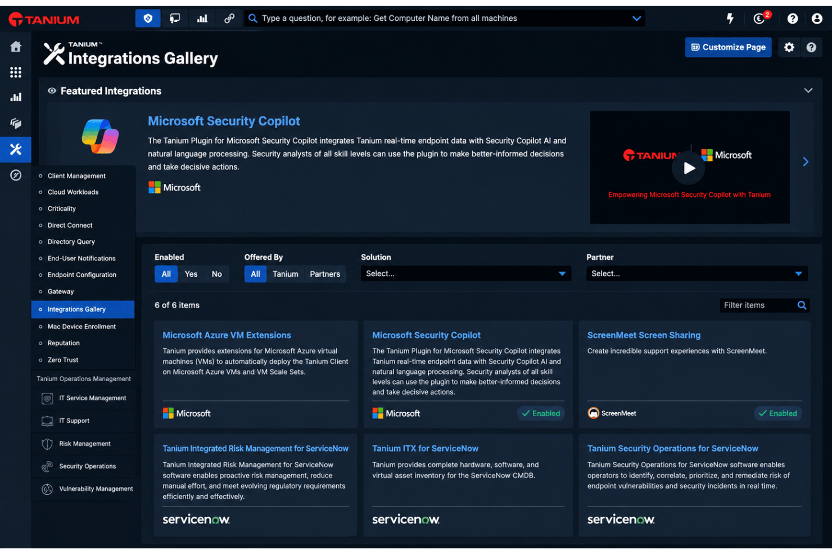Open the Partner dropdown

click(697, 274)
